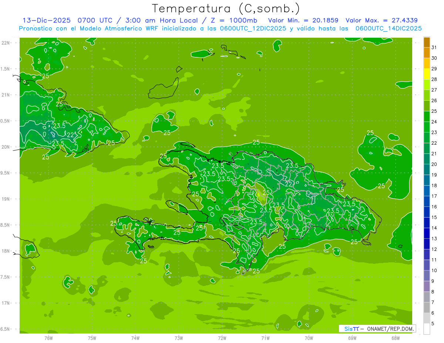Viewport: 444px width, 343px height.
Task: Click the 16 label on the color scale
Action: point(434,207)
